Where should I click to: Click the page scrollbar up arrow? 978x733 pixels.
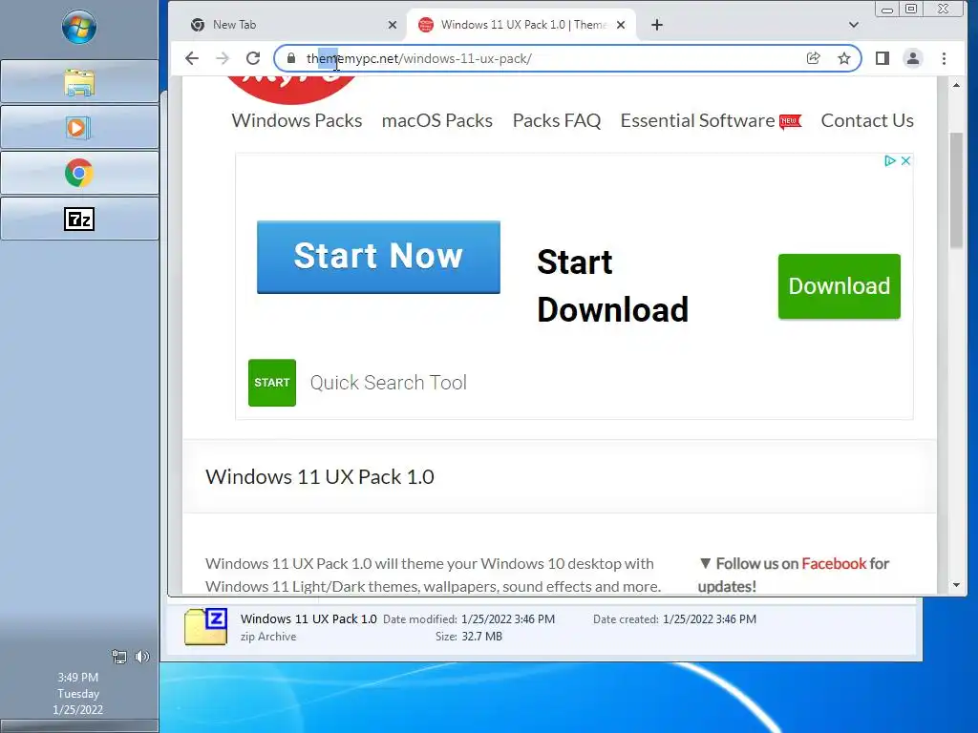click(956, 85)
